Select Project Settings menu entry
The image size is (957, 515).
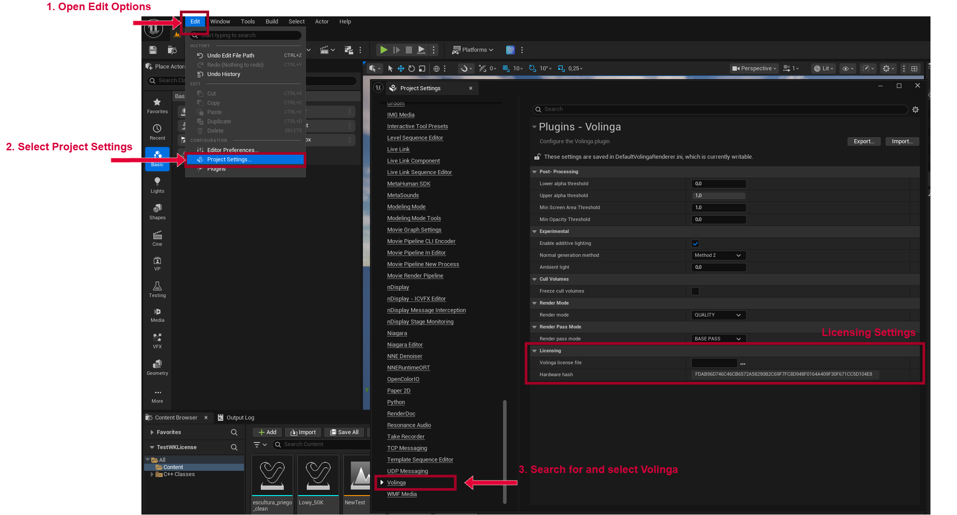229,160
